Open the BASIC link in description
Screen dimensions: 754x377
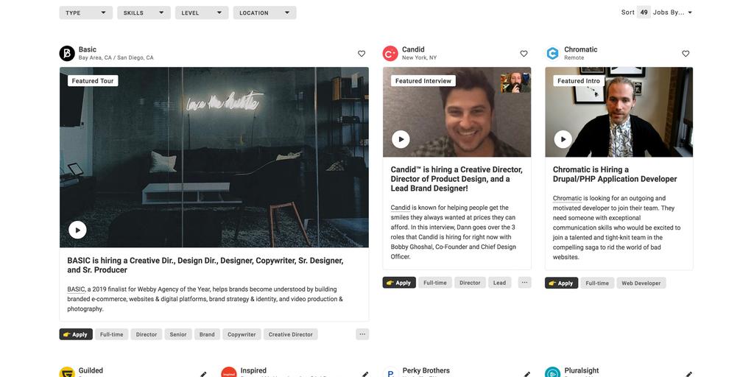pyautogui.click(x=76, y=289)
